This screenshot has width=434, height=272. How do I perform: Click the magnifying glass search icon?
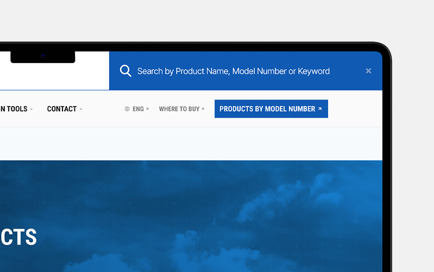125,71
